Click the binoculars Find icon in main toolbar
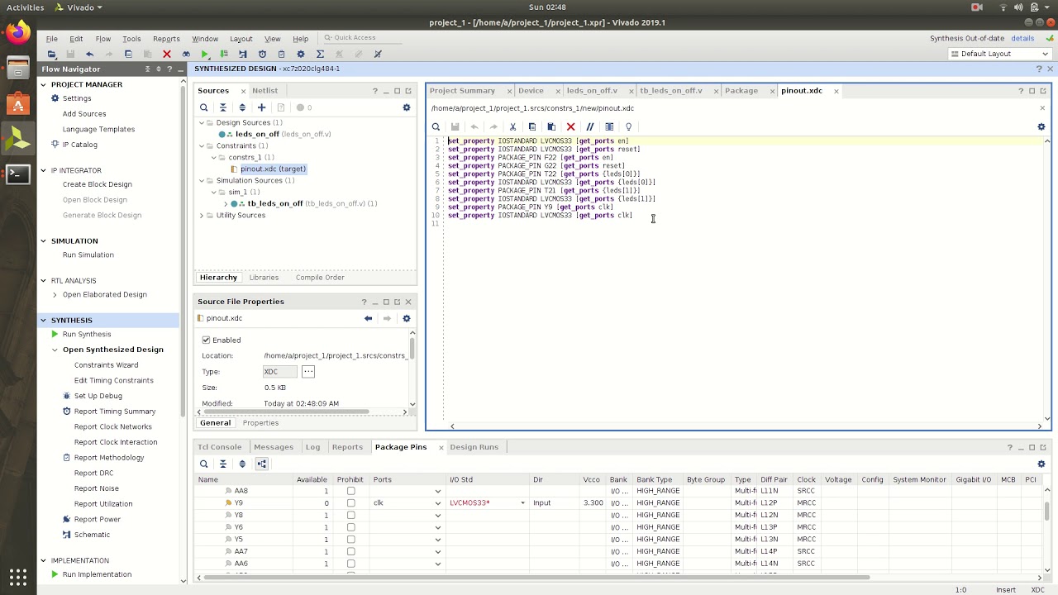The width and height of the screenshot is (1058, 595). pyautogui.click(x=186, y=54)
